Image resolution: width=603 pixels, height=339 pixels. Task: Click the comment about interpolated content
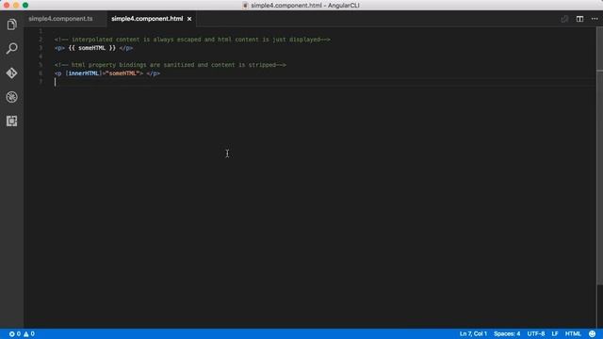(x=192, y=40)
